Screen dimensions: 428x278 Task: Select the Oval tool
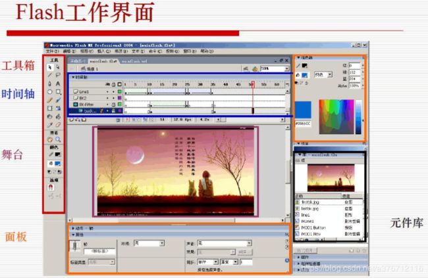point(50,92)
